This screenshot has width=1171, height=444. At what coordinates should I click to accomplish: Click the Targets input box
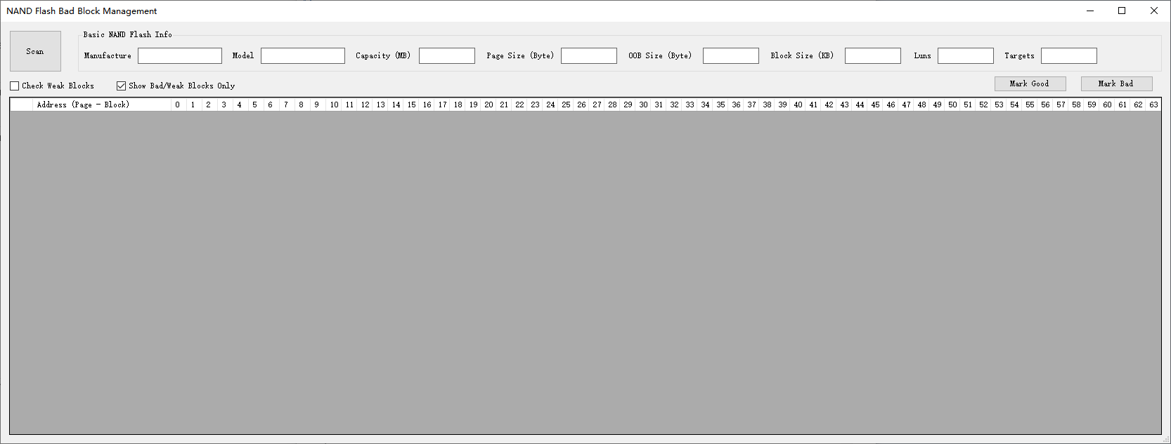pyautogui.click(x=1068, y=55)
